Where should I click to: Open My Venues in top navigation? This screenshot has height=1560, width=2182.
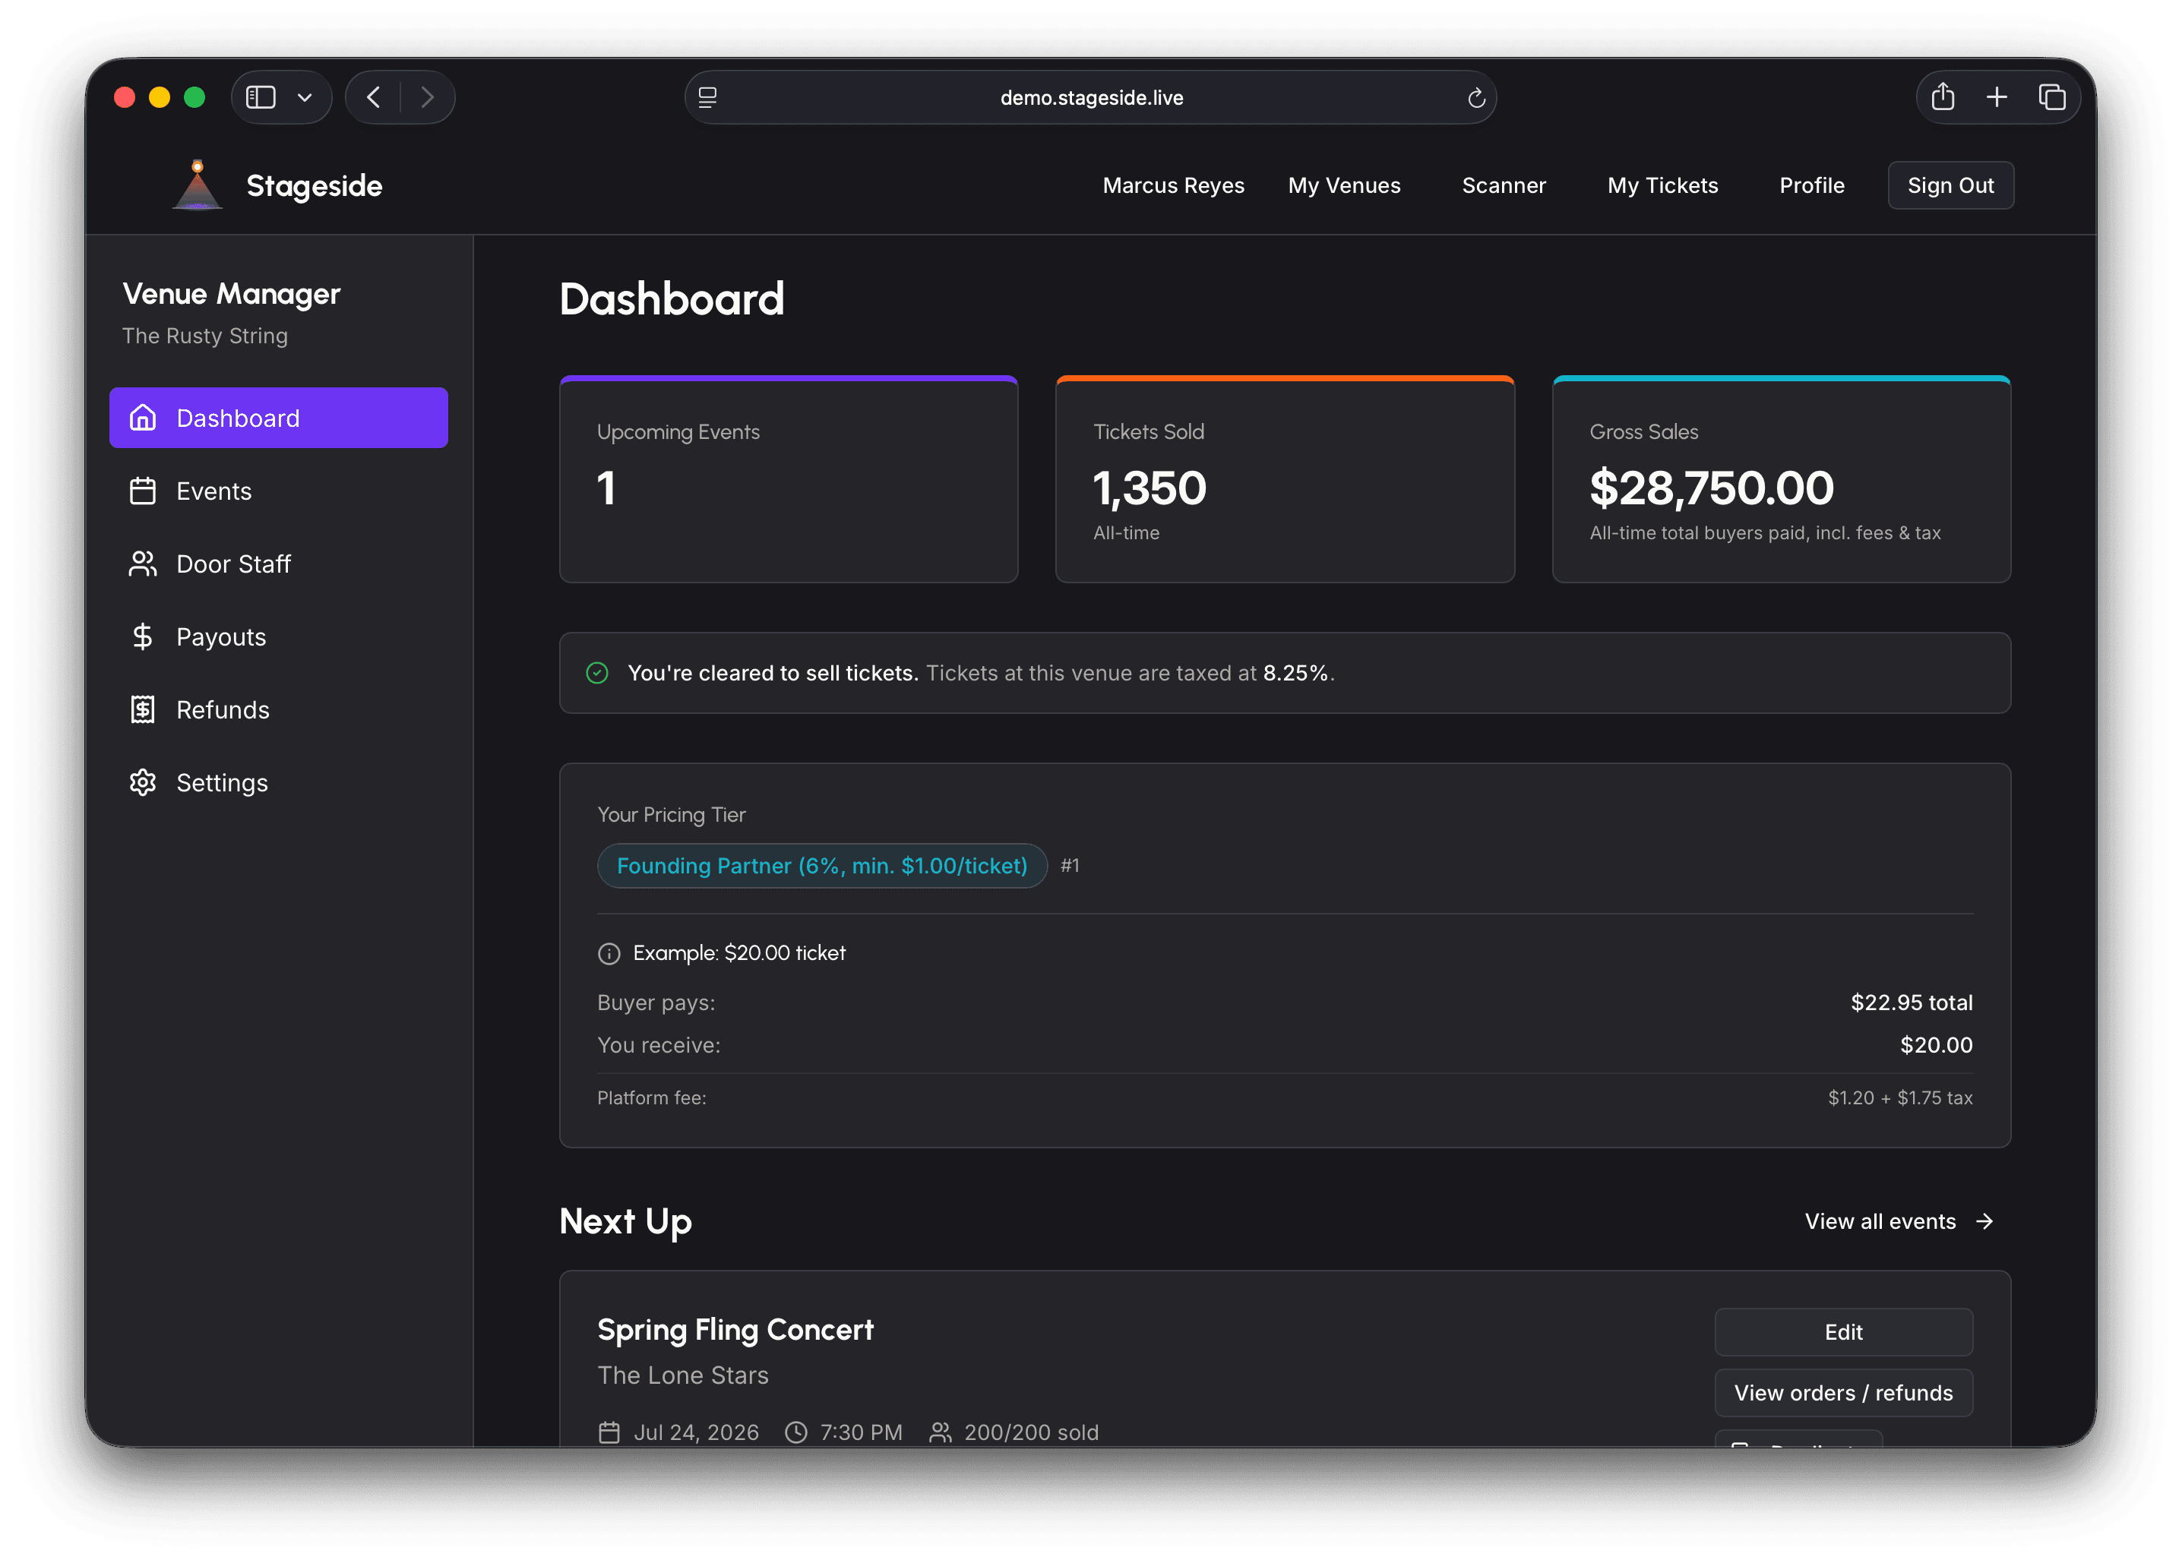pyautogui.click(x=1343, y=185)
